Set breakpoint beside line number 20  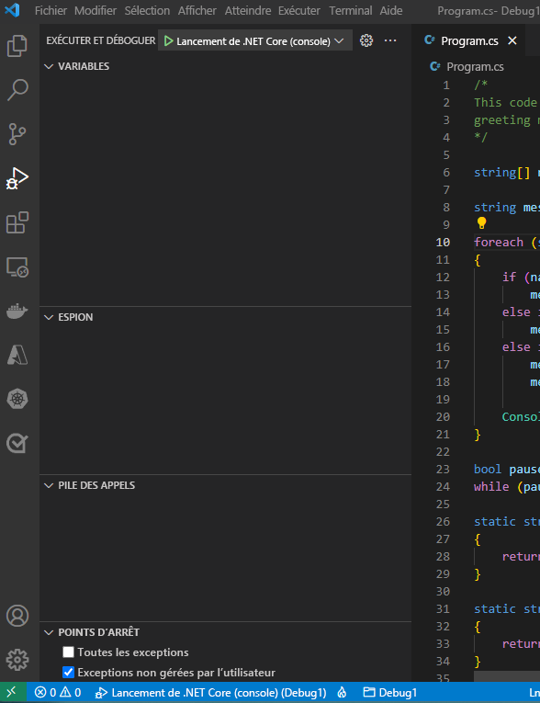424,416
